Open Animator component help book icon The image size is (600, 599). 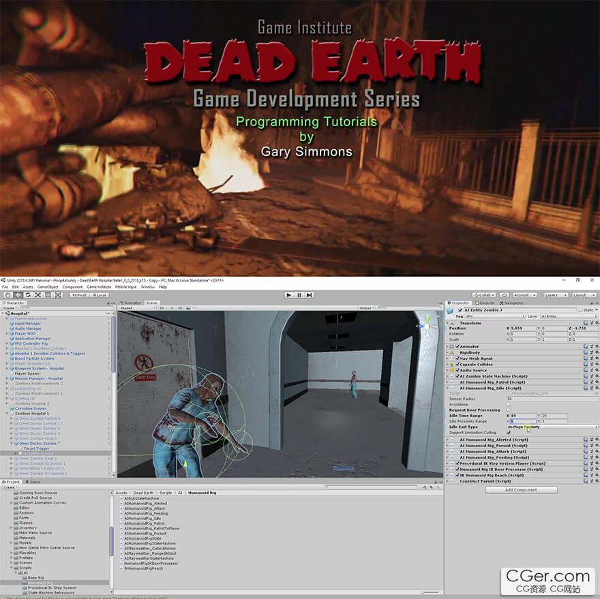click(x=586, y=347)
